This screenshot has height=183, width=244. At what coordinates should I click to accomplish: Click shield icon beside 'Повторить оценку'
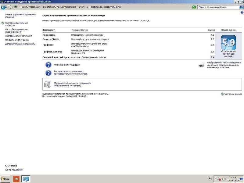point(222,94)
